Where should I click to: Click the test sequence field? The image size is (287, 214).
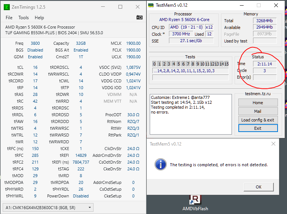(190, 71)
